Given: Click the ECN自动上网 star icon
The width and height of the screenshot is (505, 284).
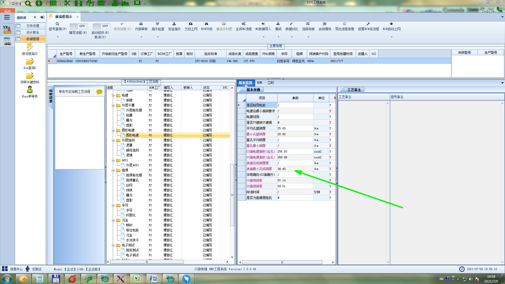Looking at the screenshot, I should click(x=391, y=24).
